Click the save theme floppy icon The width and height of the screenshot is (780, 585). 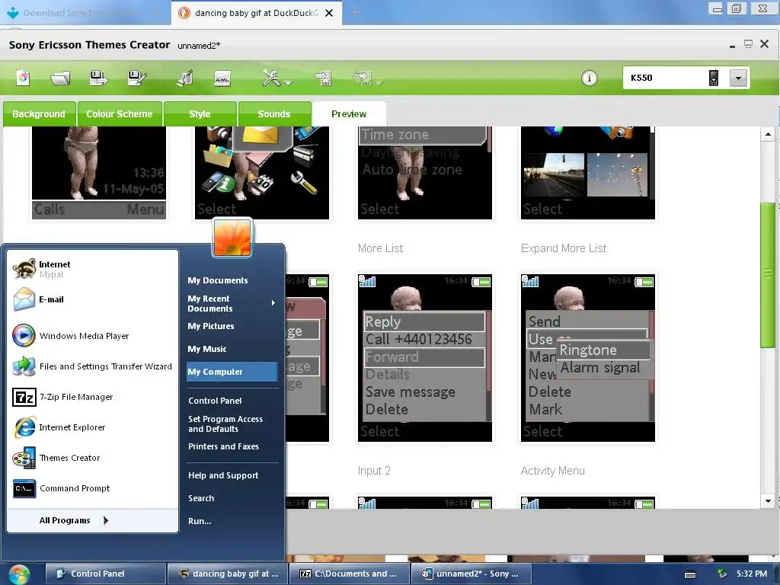pyautogui.click(x=98, y=78)
